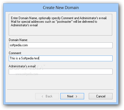Cancel the Create New Domain wizard
The height and width of the screenshot is (110, 124).
pyautogui.click(x=101, y=96)
